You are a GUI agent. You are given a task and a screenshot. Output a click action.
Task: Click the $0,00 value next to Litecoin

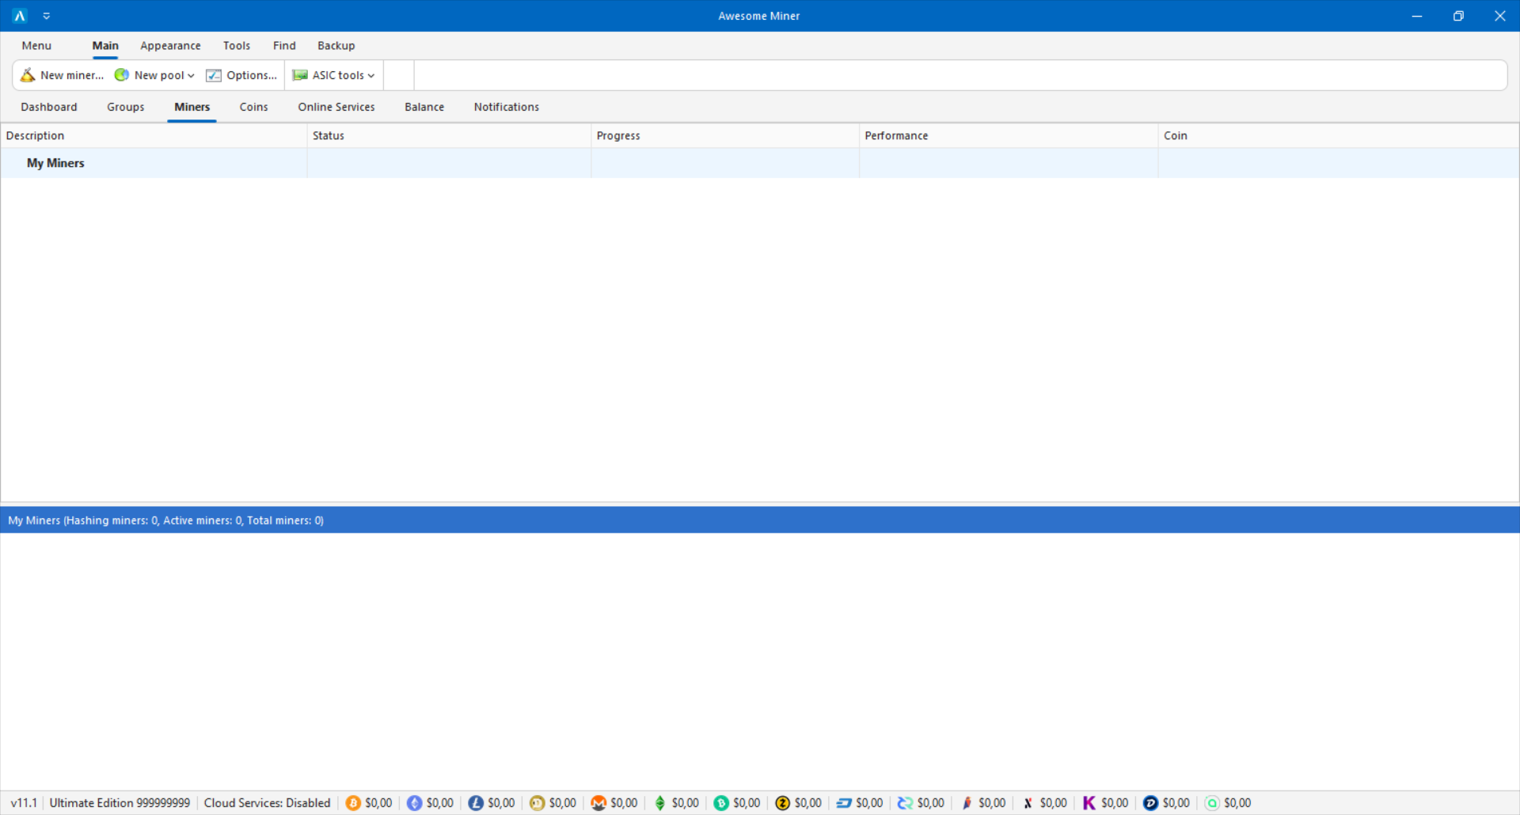[x=501, y=803]
